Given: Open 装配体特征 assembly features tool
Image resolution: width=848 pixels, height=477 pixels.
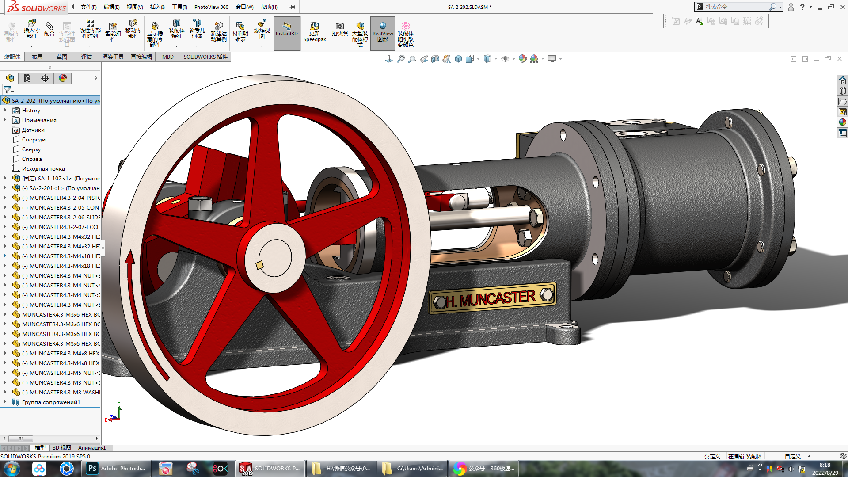Looking at the screenshot, I should 177,29.
